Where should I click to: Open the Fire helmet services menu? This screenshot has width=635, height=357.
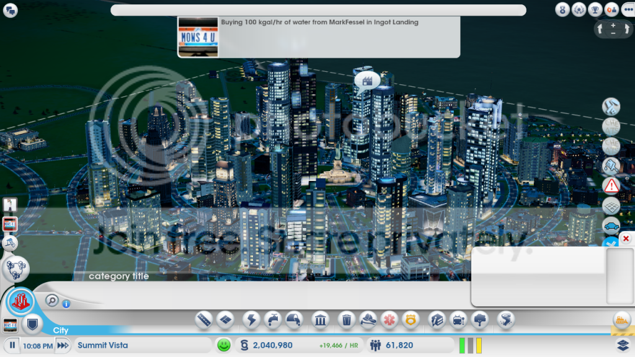click(368, 320)
